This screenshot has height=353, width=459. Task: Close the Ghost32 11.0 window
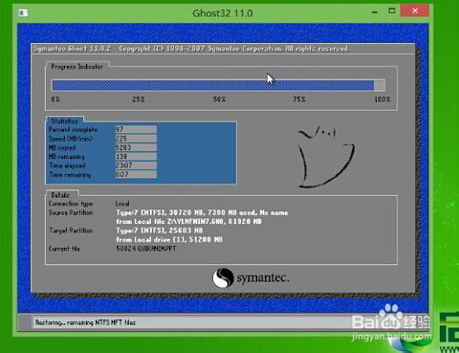(x=415, y=11)
